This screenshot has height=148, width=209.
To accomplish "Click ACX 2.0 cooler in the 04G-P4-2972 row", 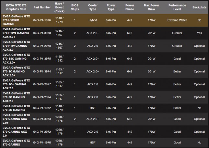I will tap(93, 131).
